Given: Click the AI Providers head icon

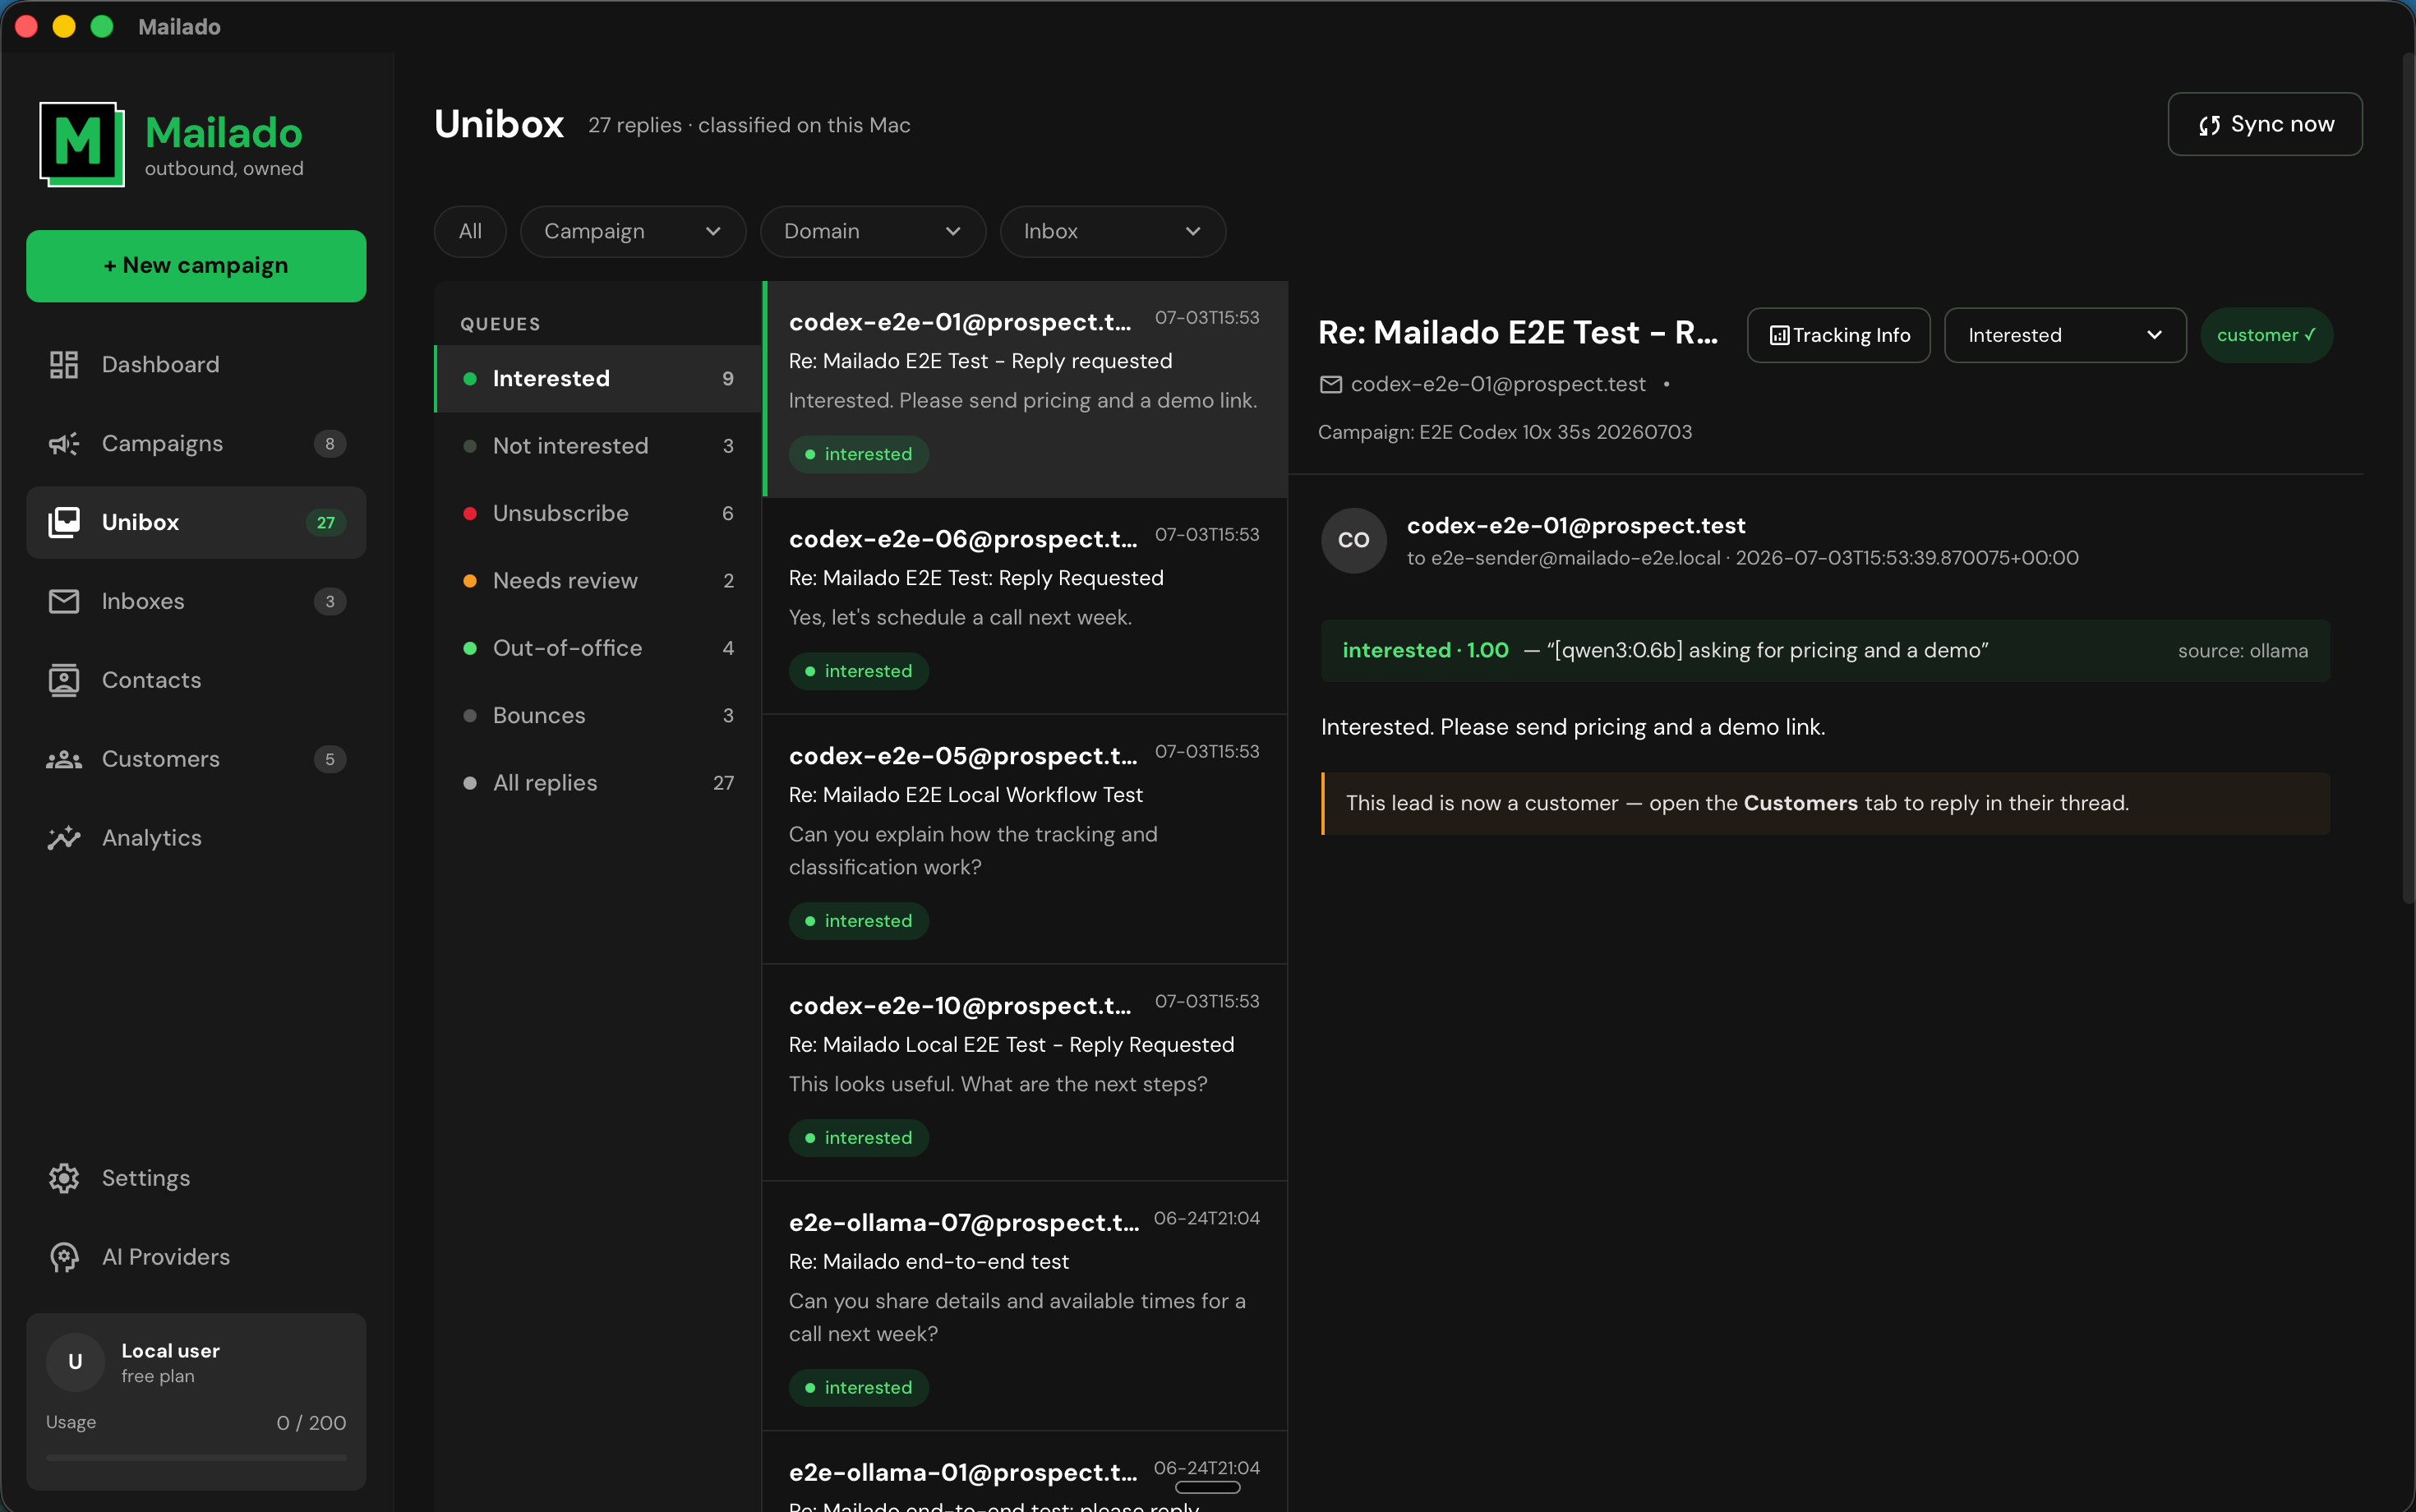Looking at the screenshot, I should click(64, 1257).
